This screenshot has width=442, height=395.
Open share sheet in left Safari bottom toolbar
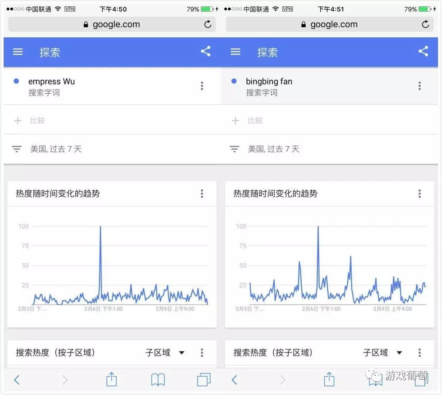[111, 379]
